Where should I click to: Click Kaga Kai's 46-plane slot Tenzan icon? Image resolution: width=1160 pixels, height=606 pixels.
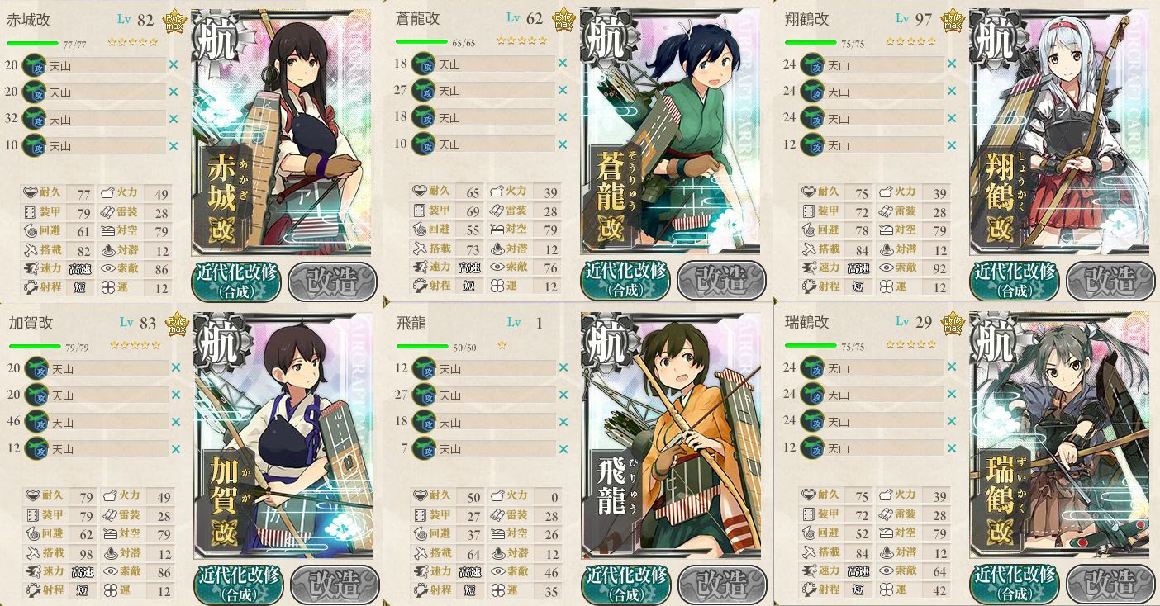coord(36,422)
